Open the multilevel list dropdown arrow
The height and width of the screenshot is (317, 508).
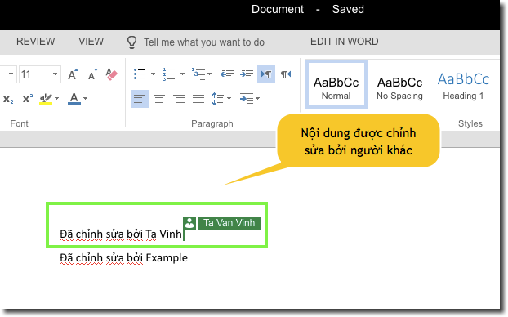209,74
